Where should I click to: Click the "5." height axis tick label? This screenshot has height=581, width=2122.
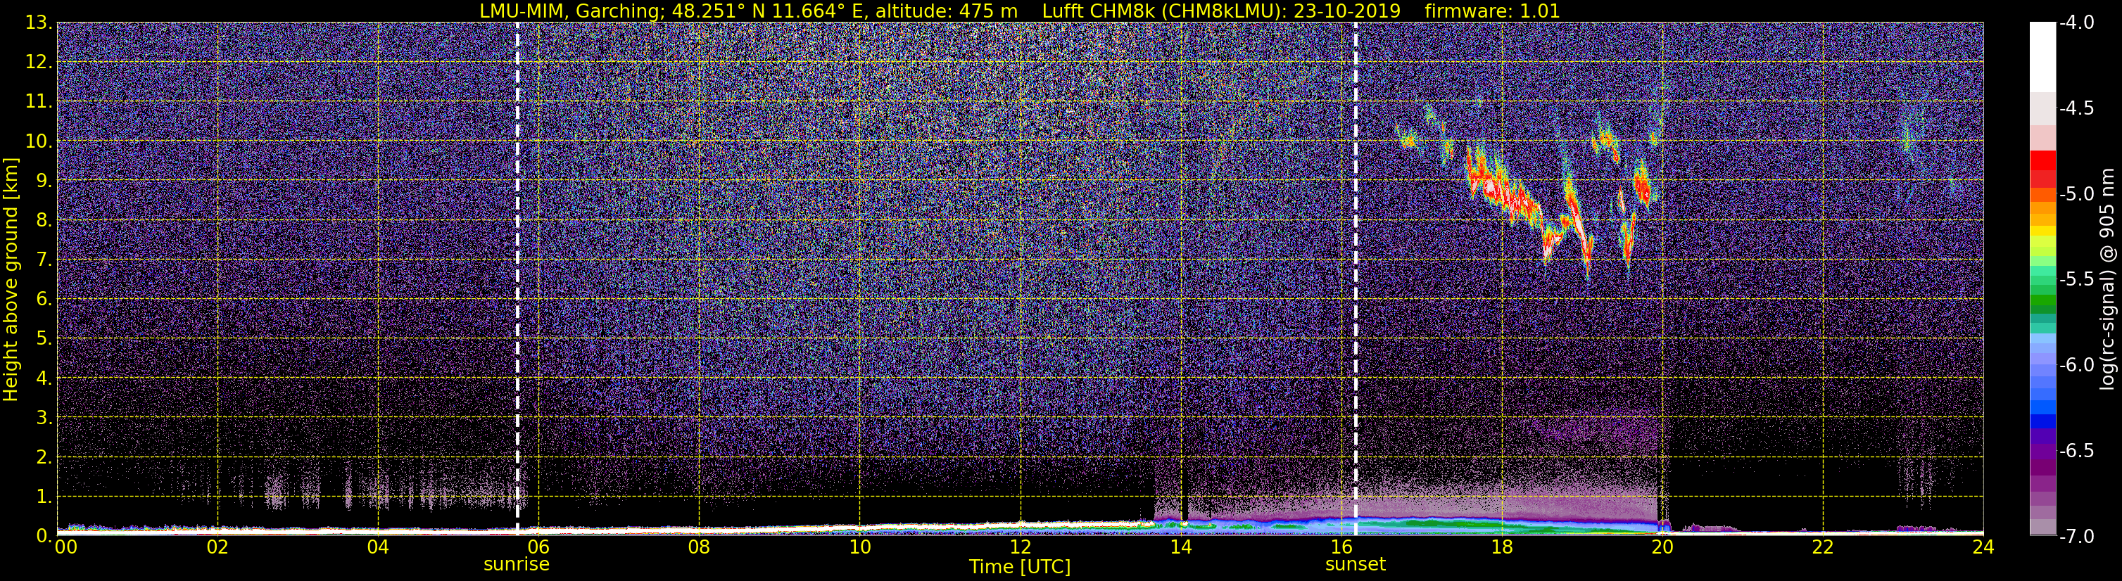click(44, 339)
